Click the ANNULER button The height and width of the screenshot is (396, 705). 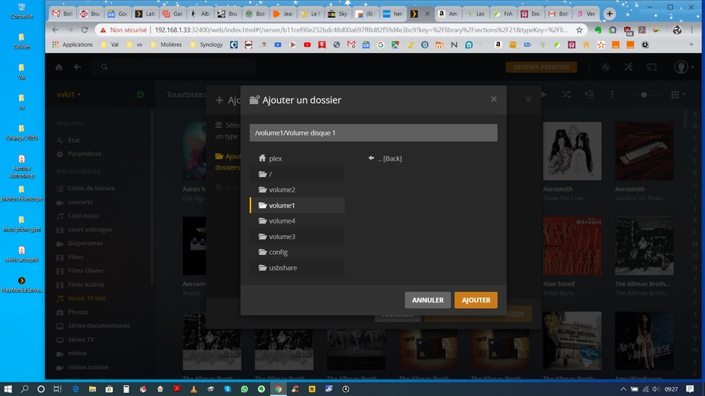pyautogui.click(x=428, y=300)
